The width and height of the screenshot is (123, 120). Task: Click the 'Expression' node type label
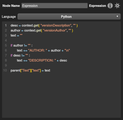click(98, 6)
